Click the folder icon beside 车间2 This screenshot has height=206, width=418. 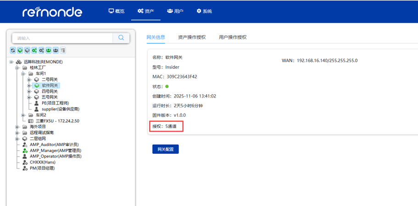coord(31,115)
